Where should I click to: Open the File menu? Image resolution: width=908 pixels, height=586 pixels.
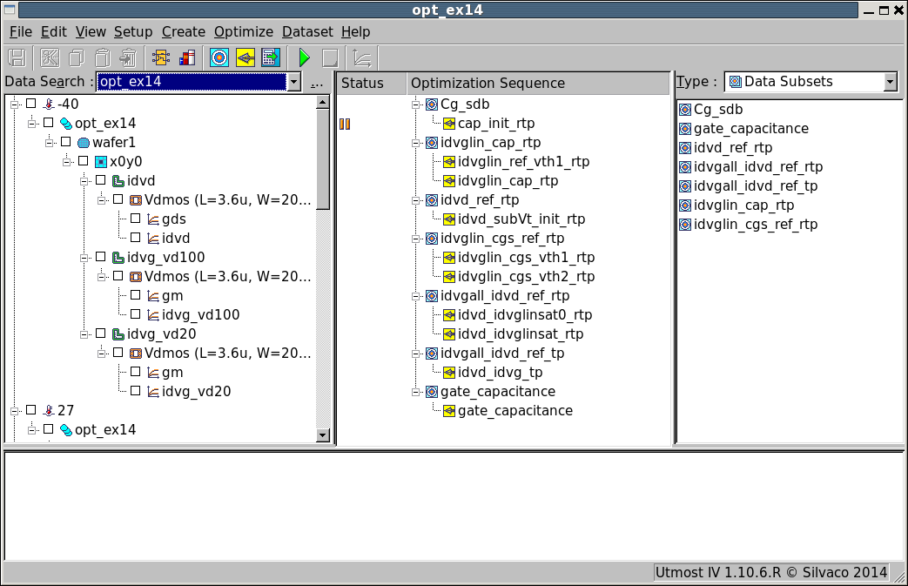click(21, 32)
